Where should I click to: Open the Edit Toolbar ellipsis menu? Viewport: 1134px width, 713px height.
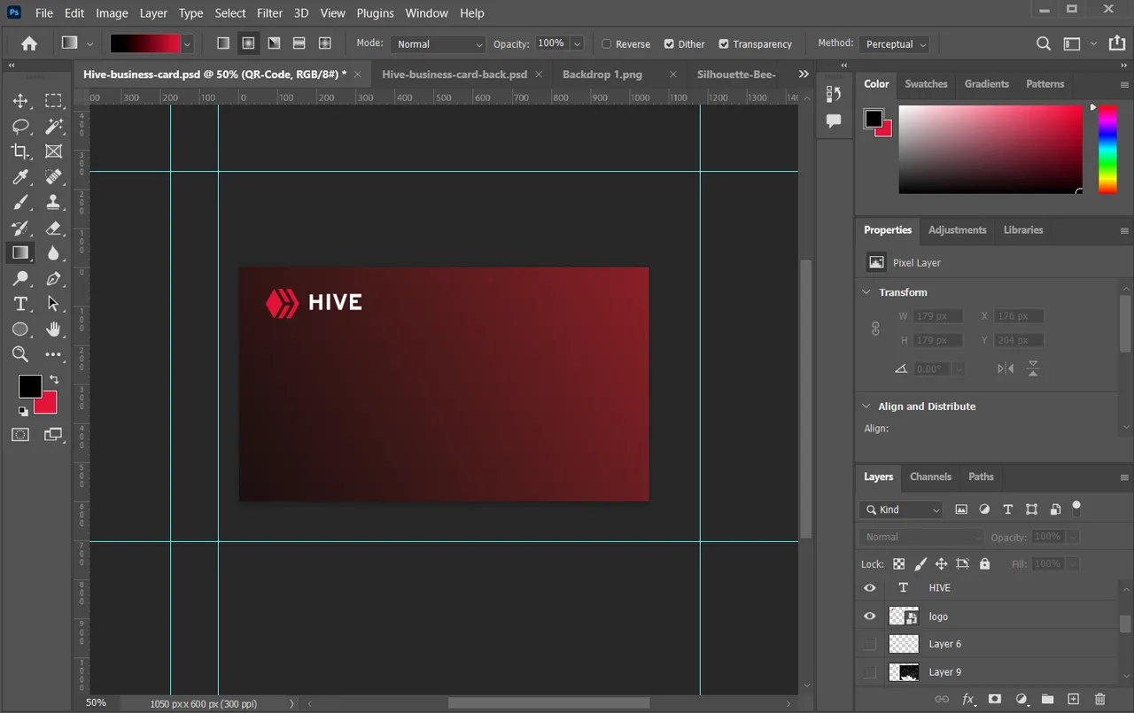[x=54, y=354]
